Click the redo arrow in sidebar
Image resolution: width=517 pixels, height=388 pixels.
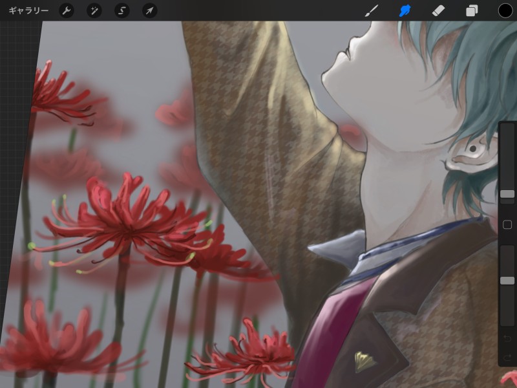(507, 357)
